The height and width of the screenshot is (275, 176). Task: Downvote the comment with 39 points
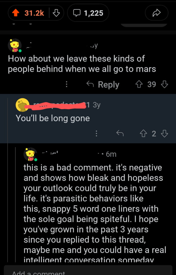164,84
